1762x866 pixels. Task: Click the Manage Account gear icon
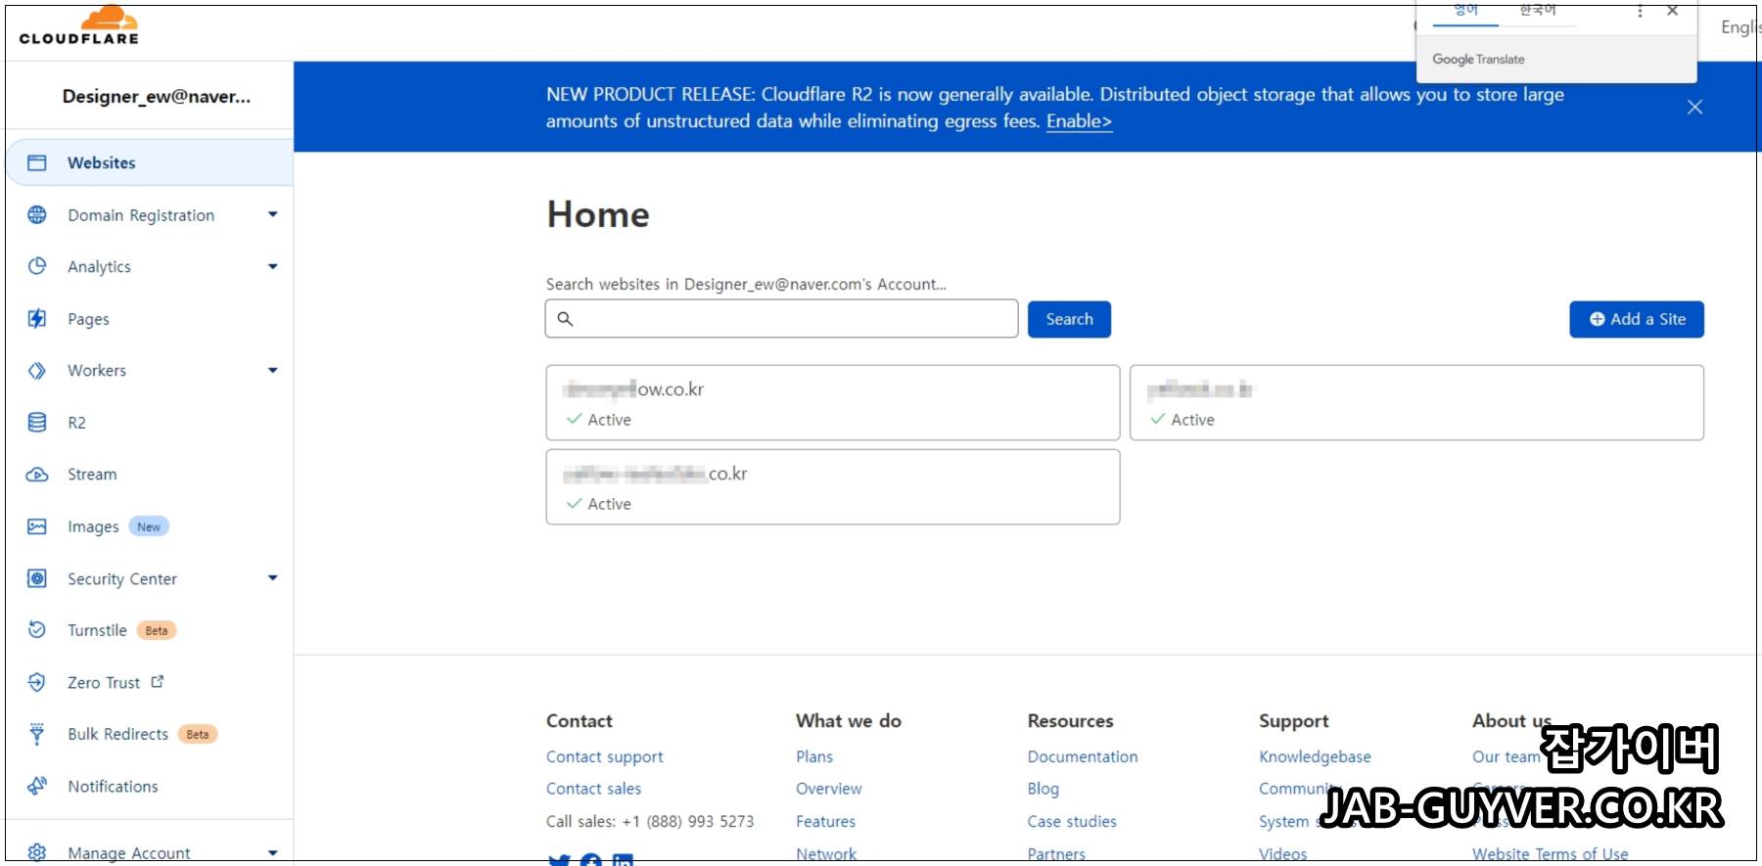[37, 852]
